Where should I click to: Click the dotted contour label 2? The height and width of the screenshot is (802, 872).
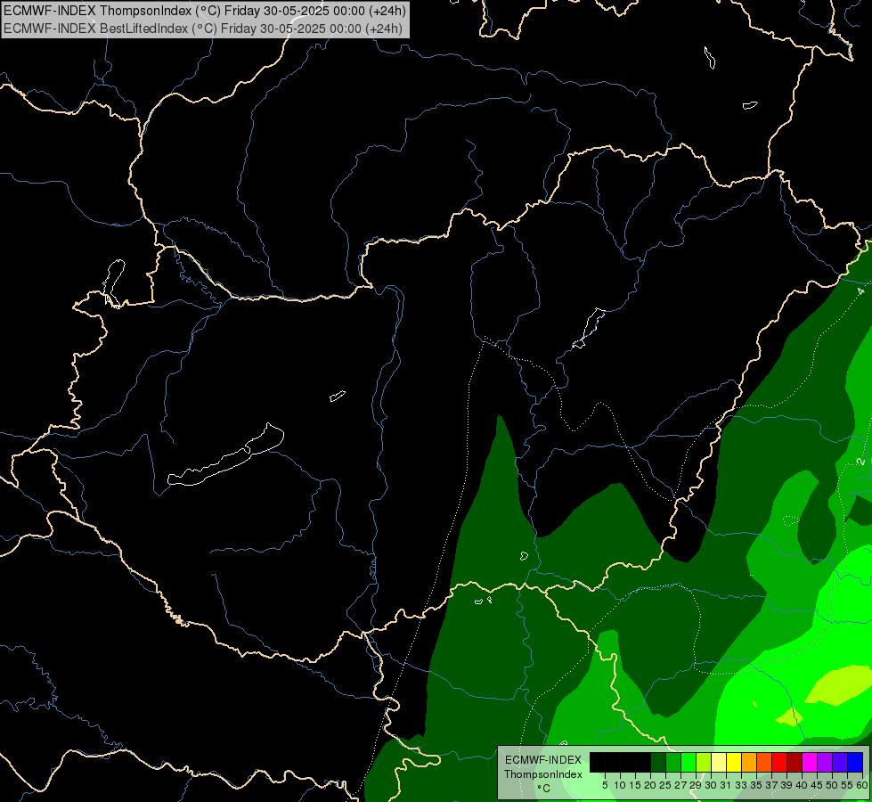pyautogui.click(x=861, y=462)
